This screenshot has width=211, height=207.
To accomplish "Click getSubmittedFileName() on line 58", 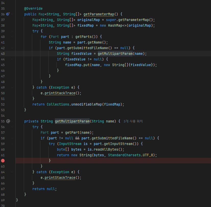I will (114, 138).
